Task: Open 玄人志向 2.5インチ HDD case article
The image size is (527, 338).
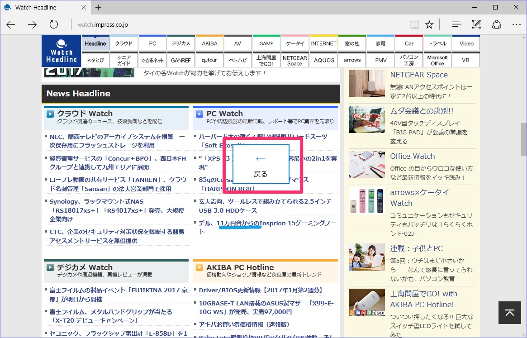Action: tap(265, 206)
